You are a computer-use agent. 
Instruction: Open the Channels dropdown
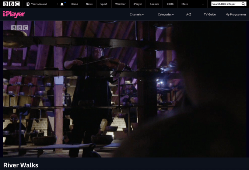(137, 14)
